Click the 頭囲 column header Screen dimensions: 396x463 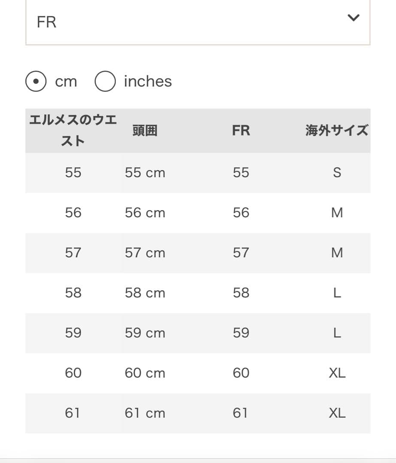[x=145, y=130]
